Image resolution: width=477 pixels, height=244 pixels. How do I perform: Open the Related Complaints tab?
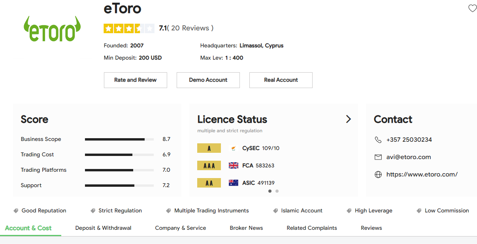click(x=312, y=228)
